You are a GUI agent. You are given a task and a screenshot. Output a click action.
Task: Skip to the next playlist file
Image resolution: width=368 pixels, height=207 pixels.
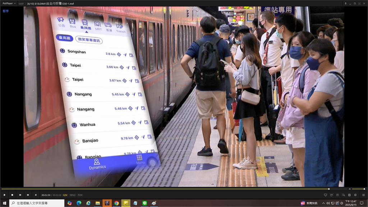(28, 195)
